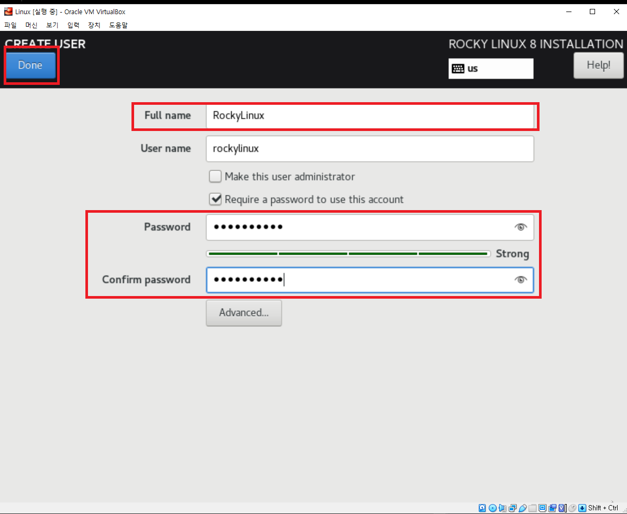627x514 pixels.
Task: Maximize the VirtualBox window
Action: point(592,12)
